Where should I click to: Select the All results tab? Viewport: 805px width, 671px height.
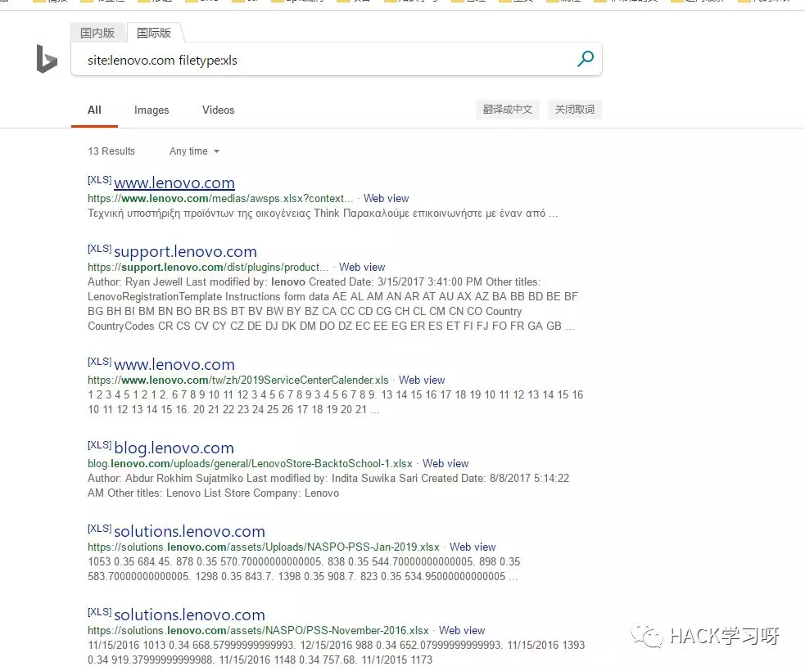coord(94,110)
